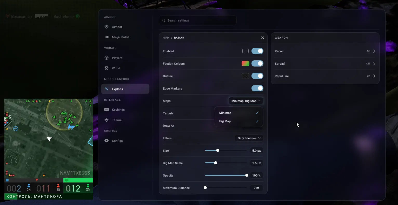398x205 pixels.
Task: Open the Filters dropdown set to Only Enemies
Action: coord(249,138)
